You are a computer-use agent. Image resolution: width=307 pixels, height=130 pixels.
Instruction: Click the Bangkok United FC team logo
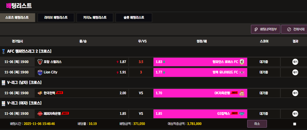(x=242, y=72)
